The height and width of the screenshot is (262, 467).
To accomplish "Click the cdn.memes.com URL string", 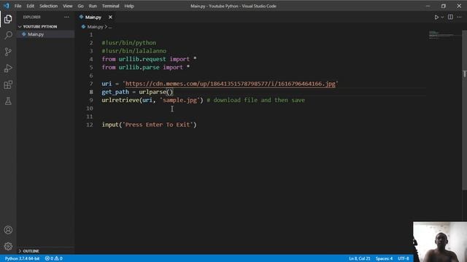I will click(231, 84).
